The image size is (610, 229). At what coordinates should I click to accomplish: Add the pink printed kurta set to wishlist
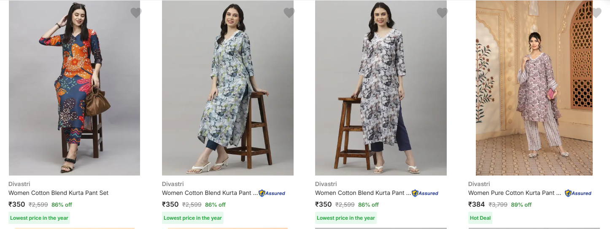[596, 13]
